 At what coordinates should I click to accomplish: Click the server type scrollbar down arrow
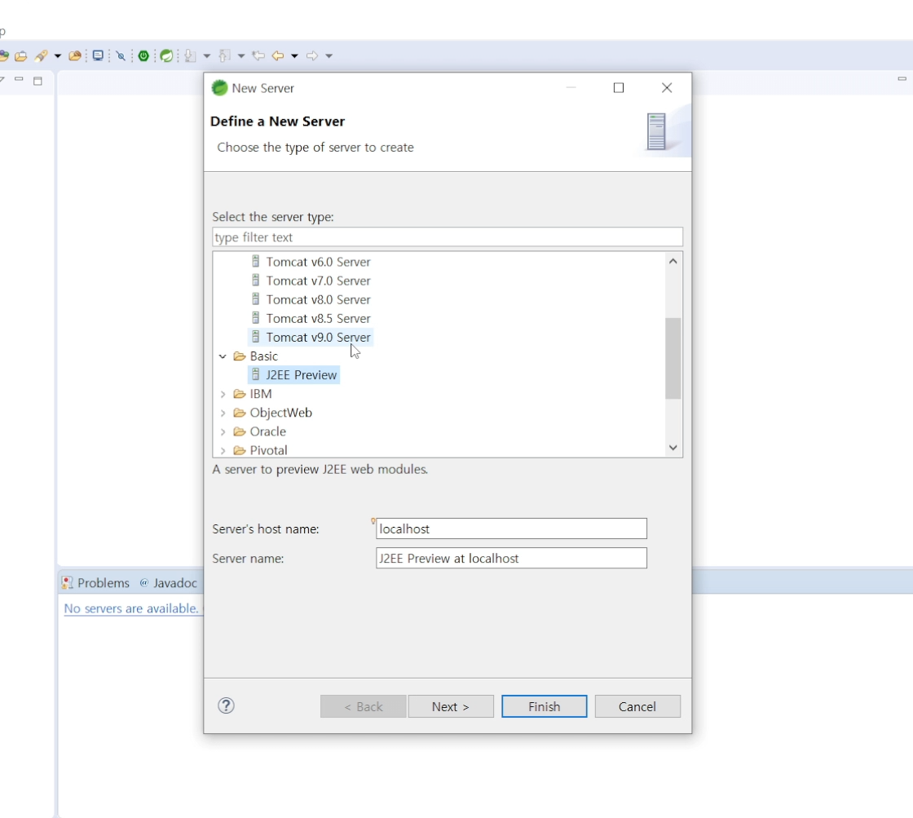pyautogui.click(x=673, y=448)
